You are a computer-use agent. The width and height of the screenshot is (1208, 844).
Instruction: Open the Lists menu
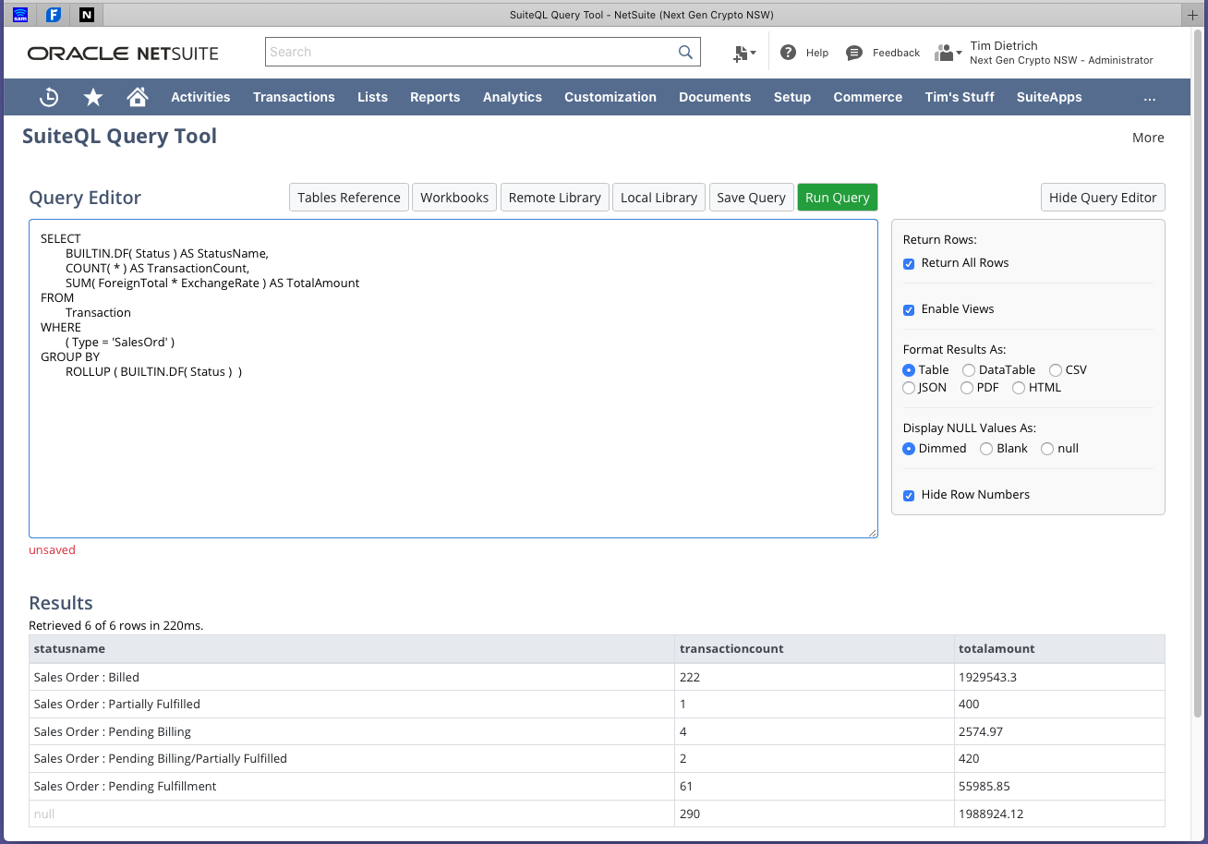[x=372, y=97]
